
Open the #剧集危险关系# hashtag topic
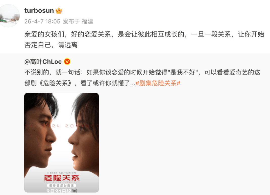tap(158, 83)
